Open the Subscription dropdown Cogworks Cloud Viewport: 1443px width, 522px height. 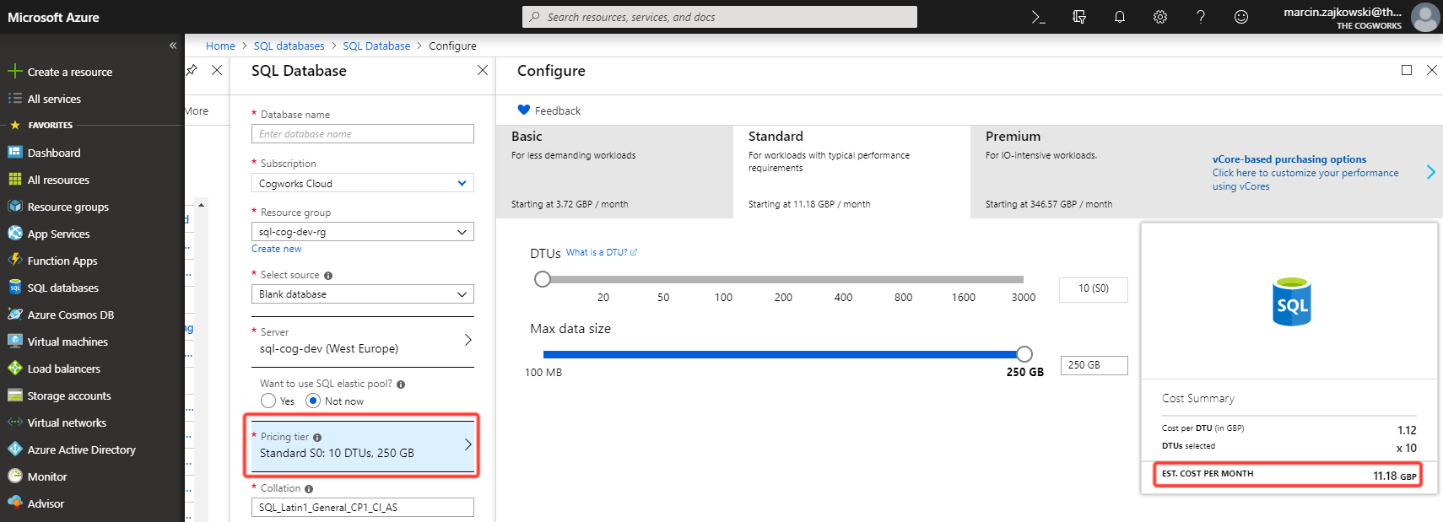[x=363, y=183]
